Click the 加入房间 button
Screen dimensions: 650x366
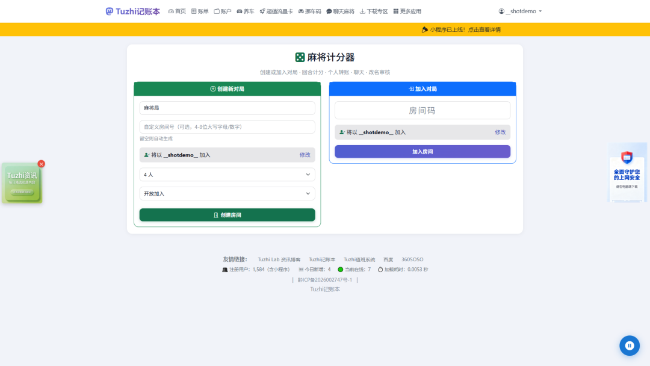tap(422, 151)
